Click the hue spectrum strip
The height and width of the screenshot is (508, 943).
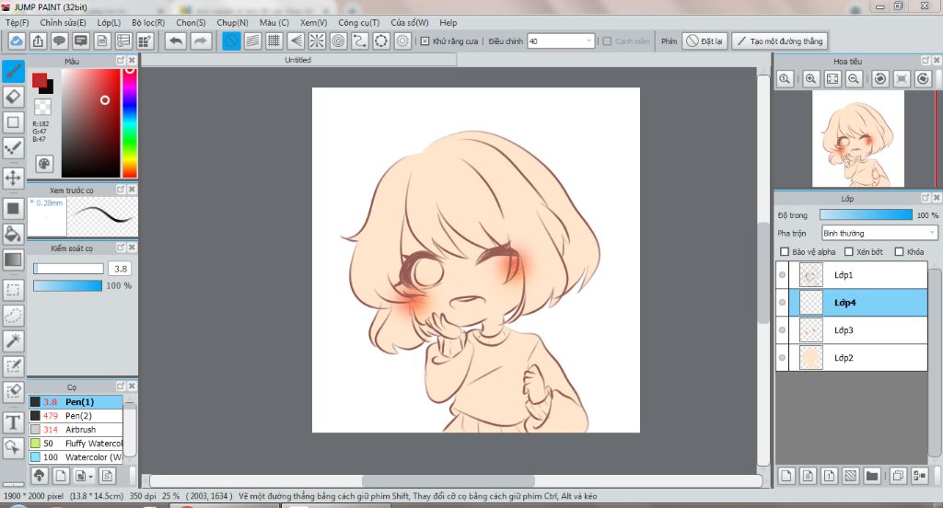pyautogui.click(x=129, y=122)
